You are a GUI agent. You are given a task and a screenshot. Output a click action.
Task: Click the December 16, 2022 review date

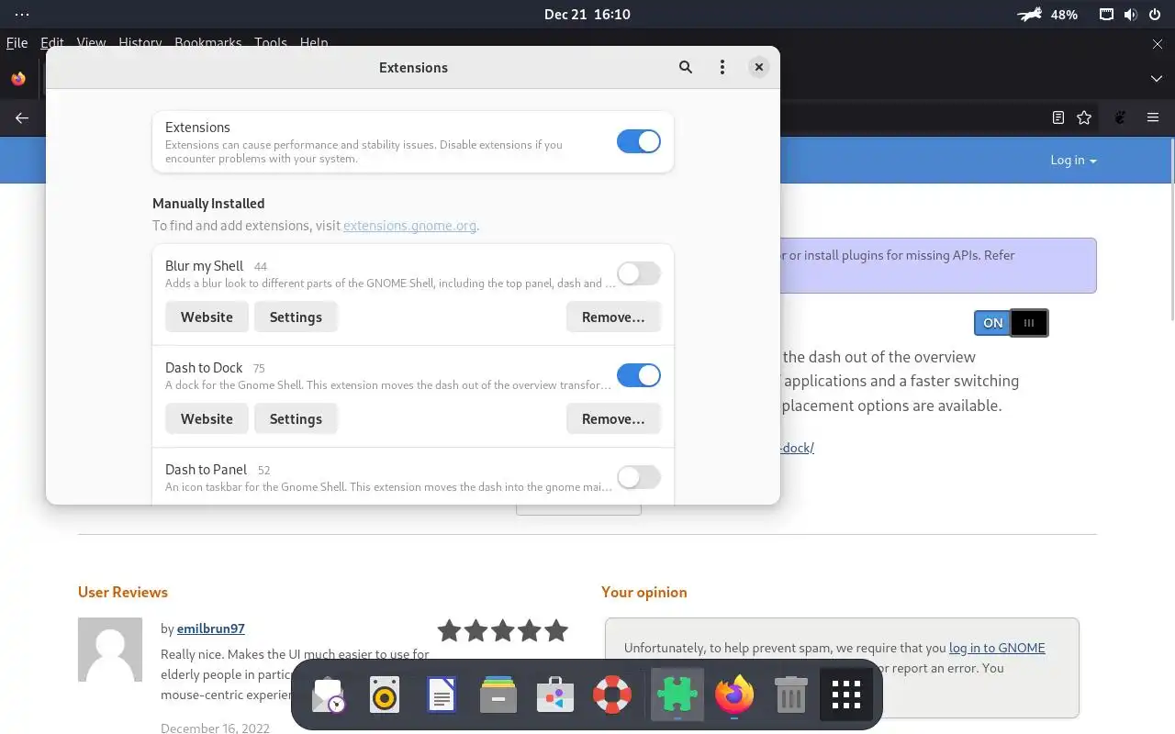[216, 728]
